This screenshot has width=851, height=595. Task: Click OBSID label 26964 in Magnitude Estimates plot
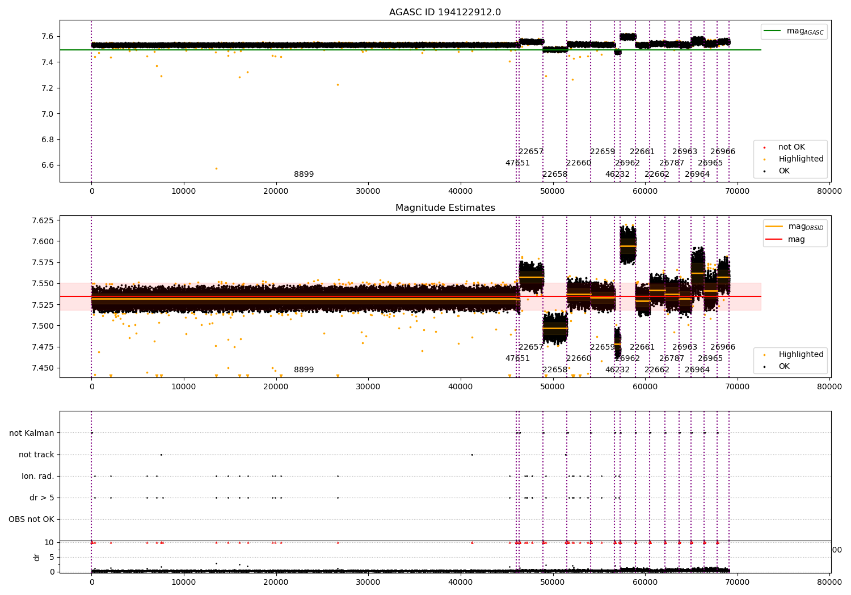click(x=697, y=369)
